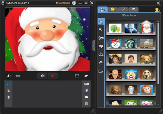Viewport: 163px width, 114px height.
Task: Click the YouCam app logo icon
Action: pos(3,3)
